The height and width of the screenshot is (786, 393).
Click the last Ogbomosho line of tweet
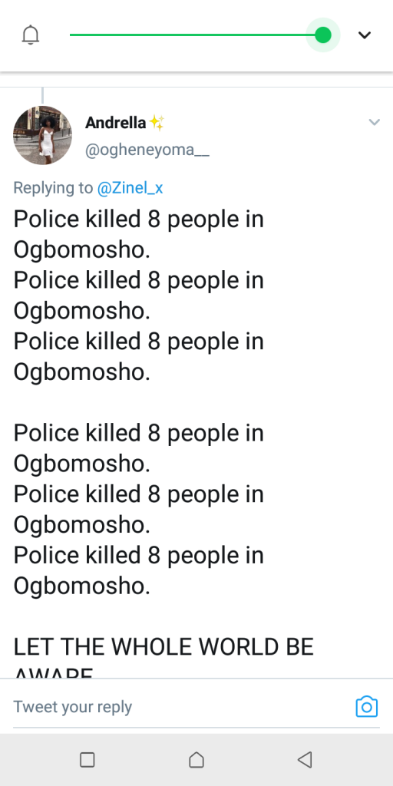81,586
